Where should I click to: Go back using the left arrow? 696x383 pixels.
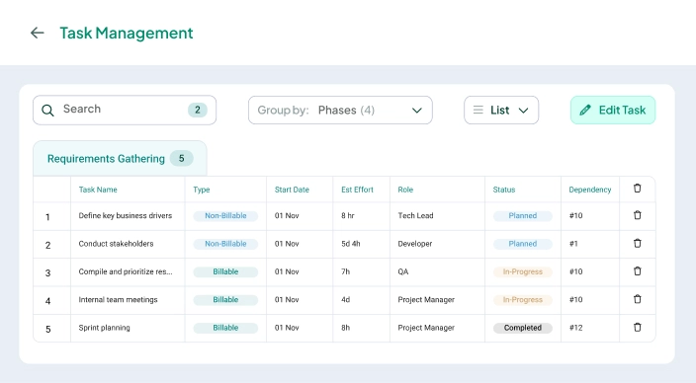coord(38,33)
